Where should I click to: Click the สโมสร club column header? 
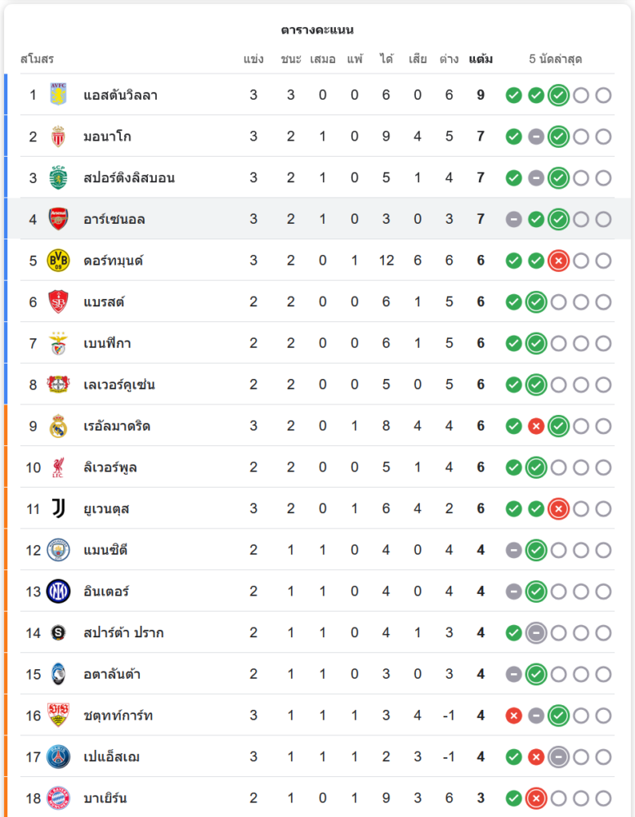point(37,60)
